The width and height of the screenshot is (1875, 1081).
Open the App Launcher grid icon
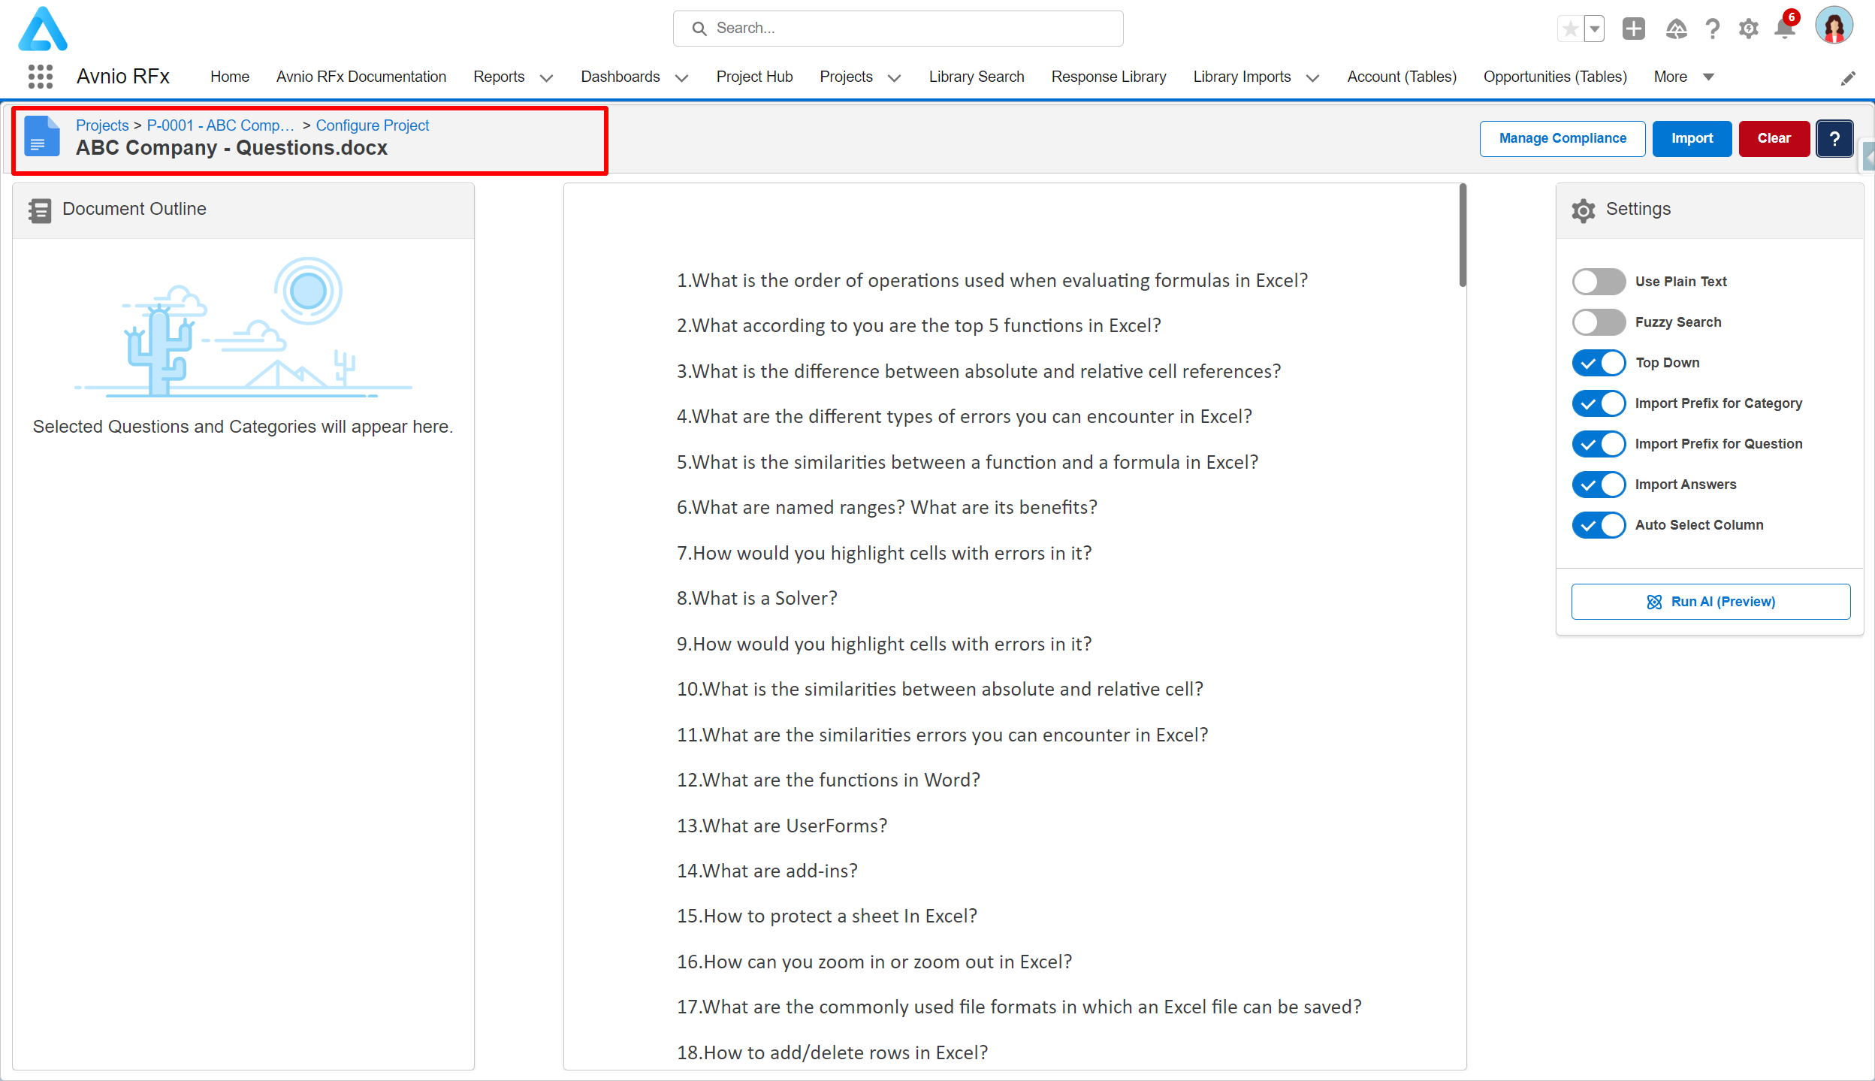[x=41, y=77]
